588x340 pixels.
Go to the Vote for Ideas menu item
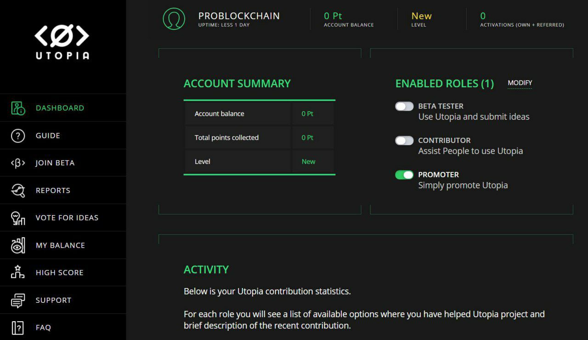pyautogui.click(x=67, y=218)
